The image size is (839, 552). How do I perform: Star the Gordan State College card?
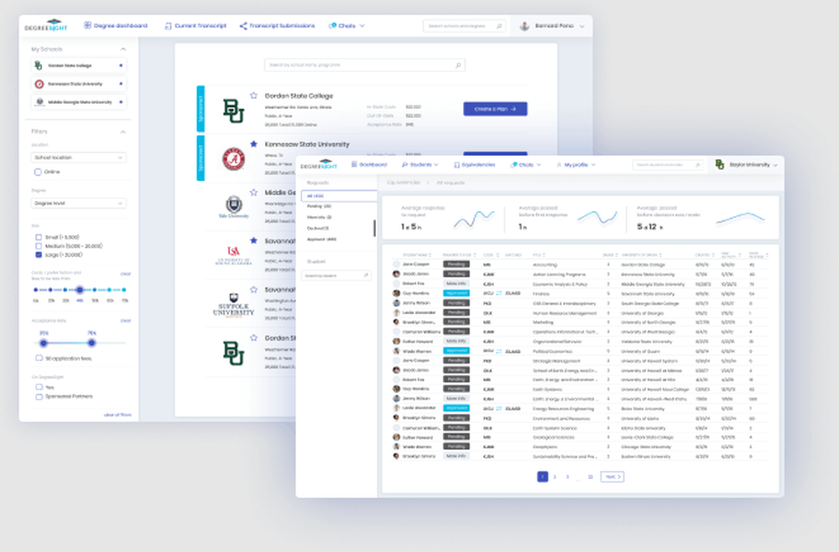(x=253, y=95)
